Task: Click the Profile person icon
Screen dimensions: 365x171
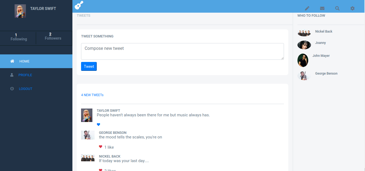Action: tap(12, 75)
